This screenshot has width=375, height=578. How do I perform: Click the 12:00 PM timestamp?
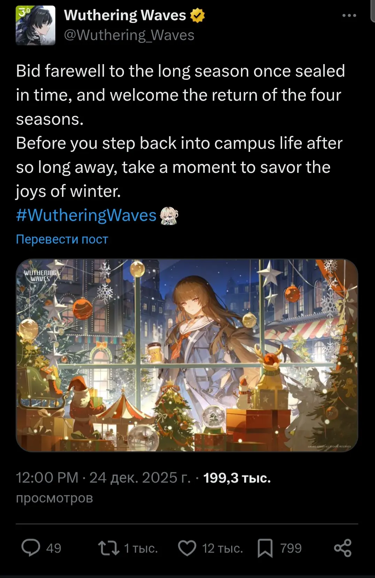coord(47,478)
